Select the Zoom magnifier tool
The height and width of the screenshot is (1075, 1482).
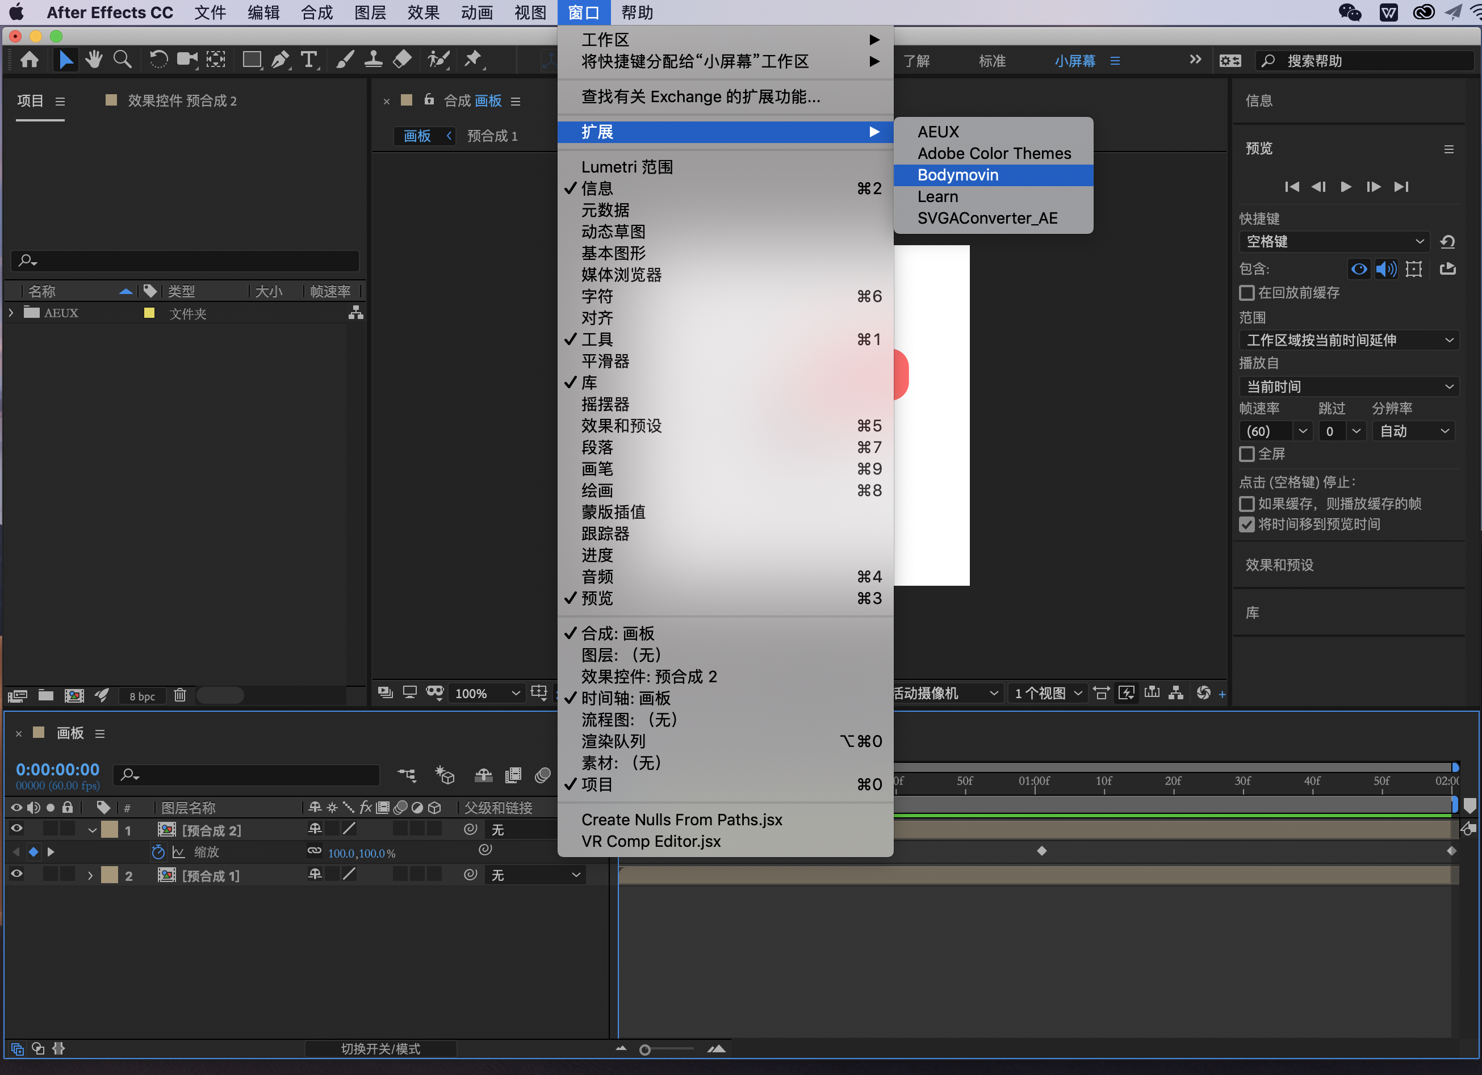coord(122,60)
